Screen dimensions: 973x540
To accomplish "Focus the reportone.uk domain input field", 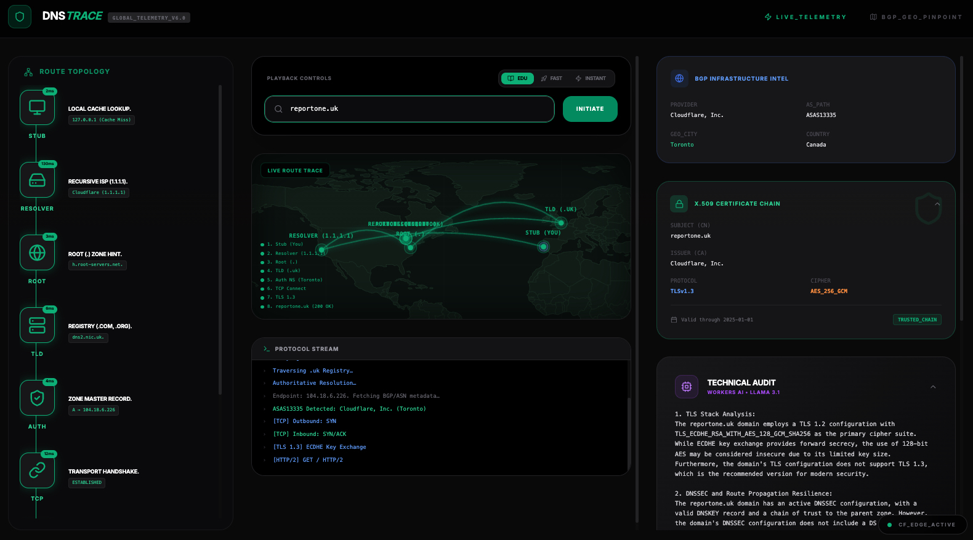I will click(410, 109).
